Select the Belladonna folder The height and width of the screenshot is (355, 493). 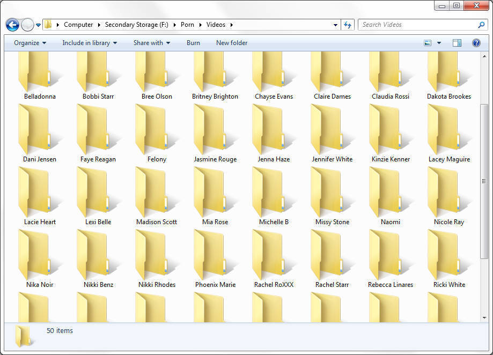[40, 76]
